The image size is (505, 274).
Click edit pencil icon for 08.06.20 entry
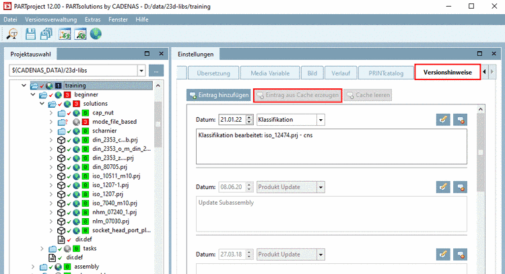(x=443, y=186)
